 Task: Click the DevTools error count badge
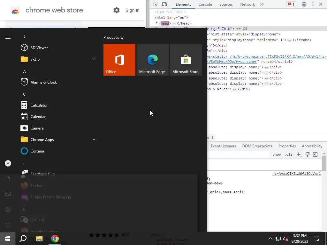291,4
